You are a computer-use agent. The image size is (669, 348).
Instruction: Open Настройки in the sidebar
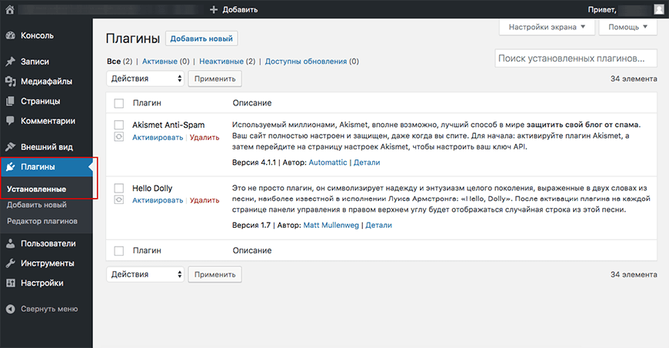pos(42,283)
